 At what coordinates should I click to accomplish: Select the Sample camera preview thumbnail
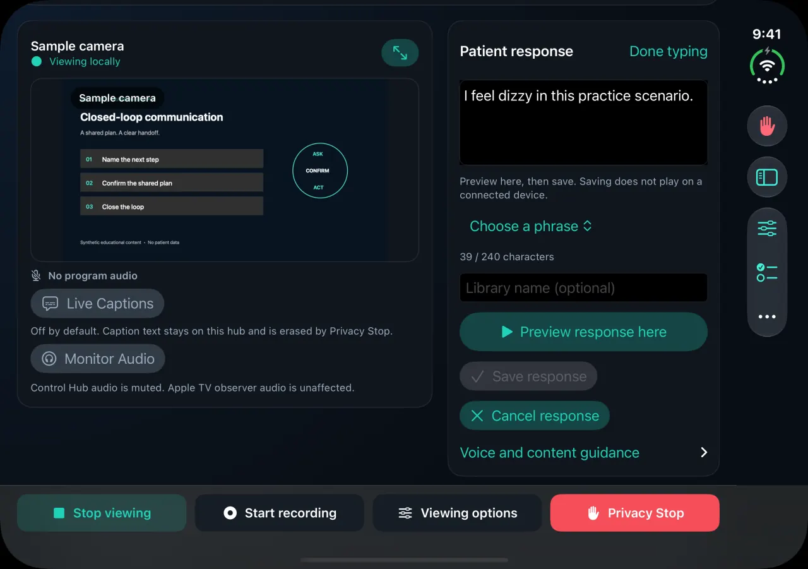pos(225,170)
